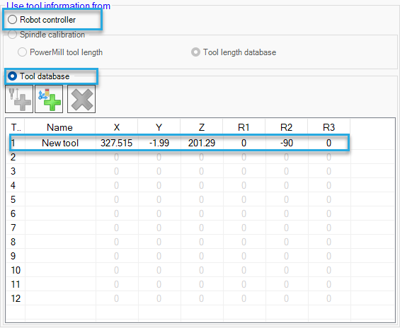This screenshot has height=328, width=400.
Task: Click the X value 327.515 cell
Action: click(117, 143)
